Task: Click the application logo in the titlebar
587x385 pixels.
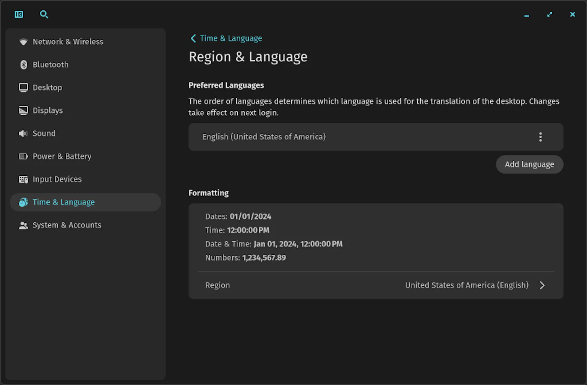Action: point(19,14)
